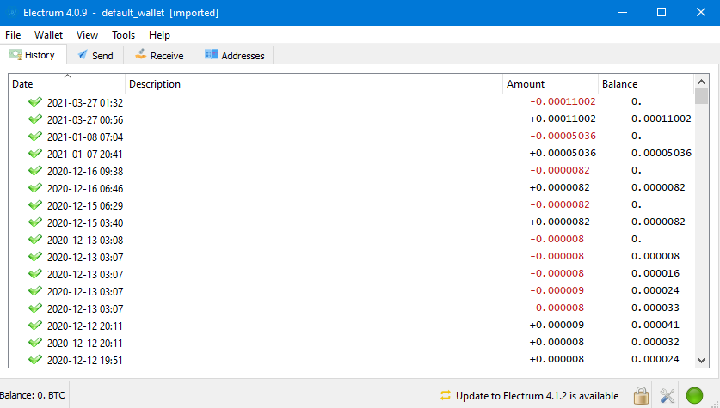The image size is (720, 408).
Task: Select the amount +0.00011002
Action: coord(563,119)
